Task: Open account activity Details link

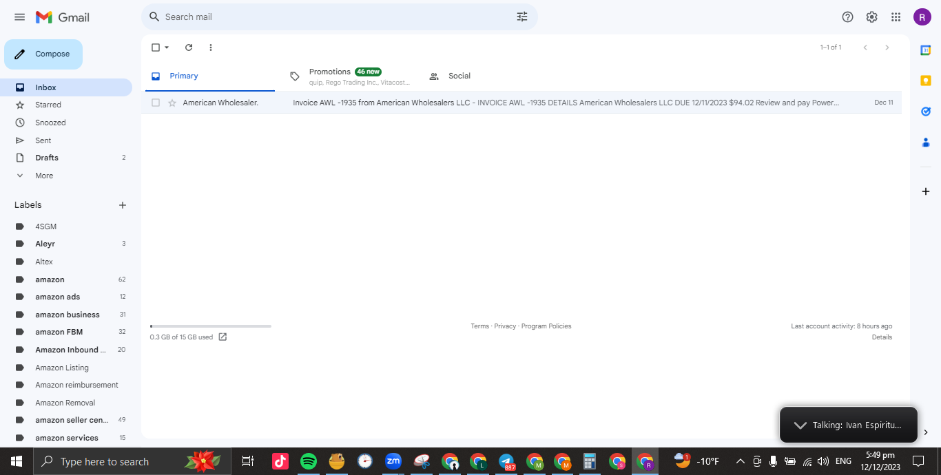Action: pyautogui.click(x=882, y=337)
